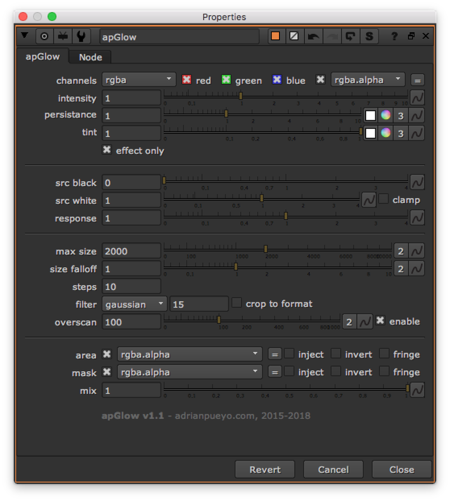The width and height of the screenshot is (450, 501).
Task: Toggle the effect only checkbox
Action: [106, 150]
